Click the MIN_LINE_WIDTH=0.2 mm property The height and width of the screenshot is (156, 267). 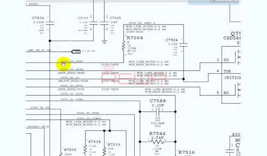coord(86,122)
